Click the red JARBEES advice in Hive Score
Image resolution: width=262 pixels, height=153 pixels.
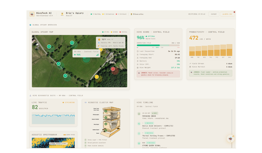pos(158,74)
